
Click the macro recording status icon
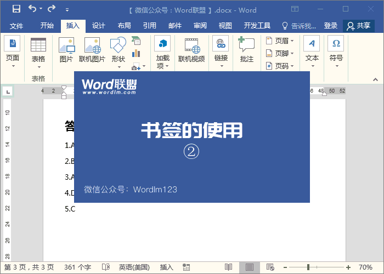187,267
